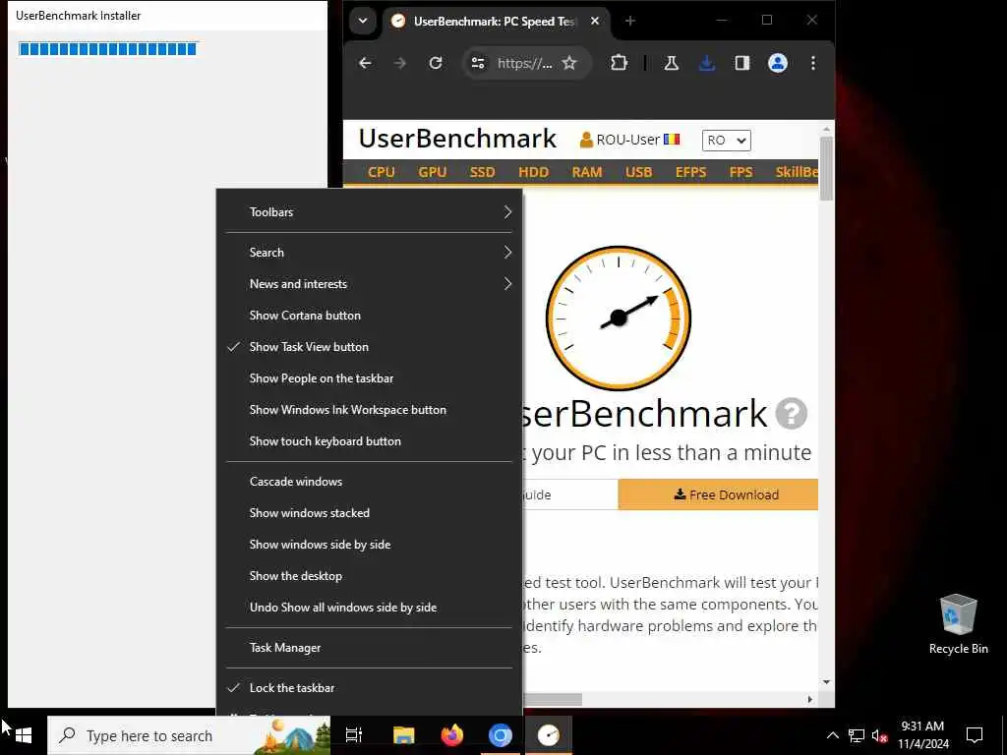This screenshot has height=755, width=1007.
Task: Open Chrome Labs flask icon
Action: point(671,63)
